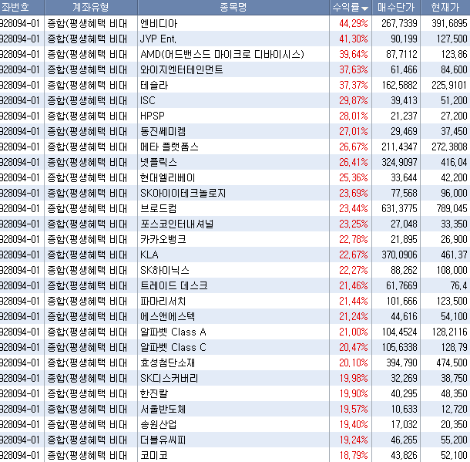Image resolution: width=470 pixels, height=462 pixels.
Task: Click the 현재가 column header
Action: (445, 7)
